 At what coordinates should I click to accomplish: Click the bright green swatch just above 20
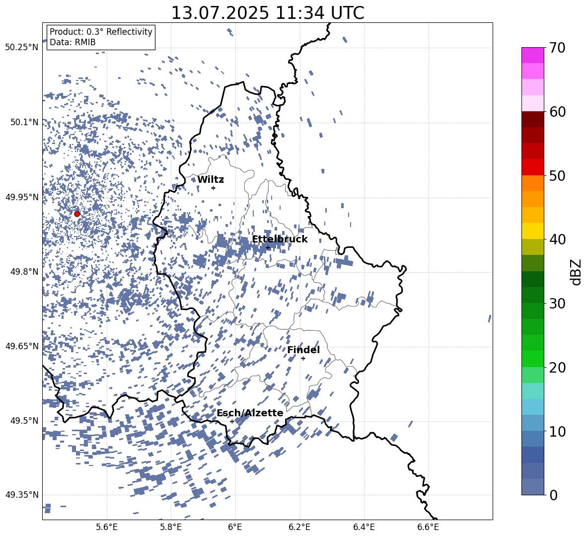point(532,359)
